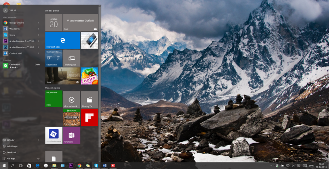Open the Film og TV tile
This screenshot has width=329, height=169.
[89, 100]
